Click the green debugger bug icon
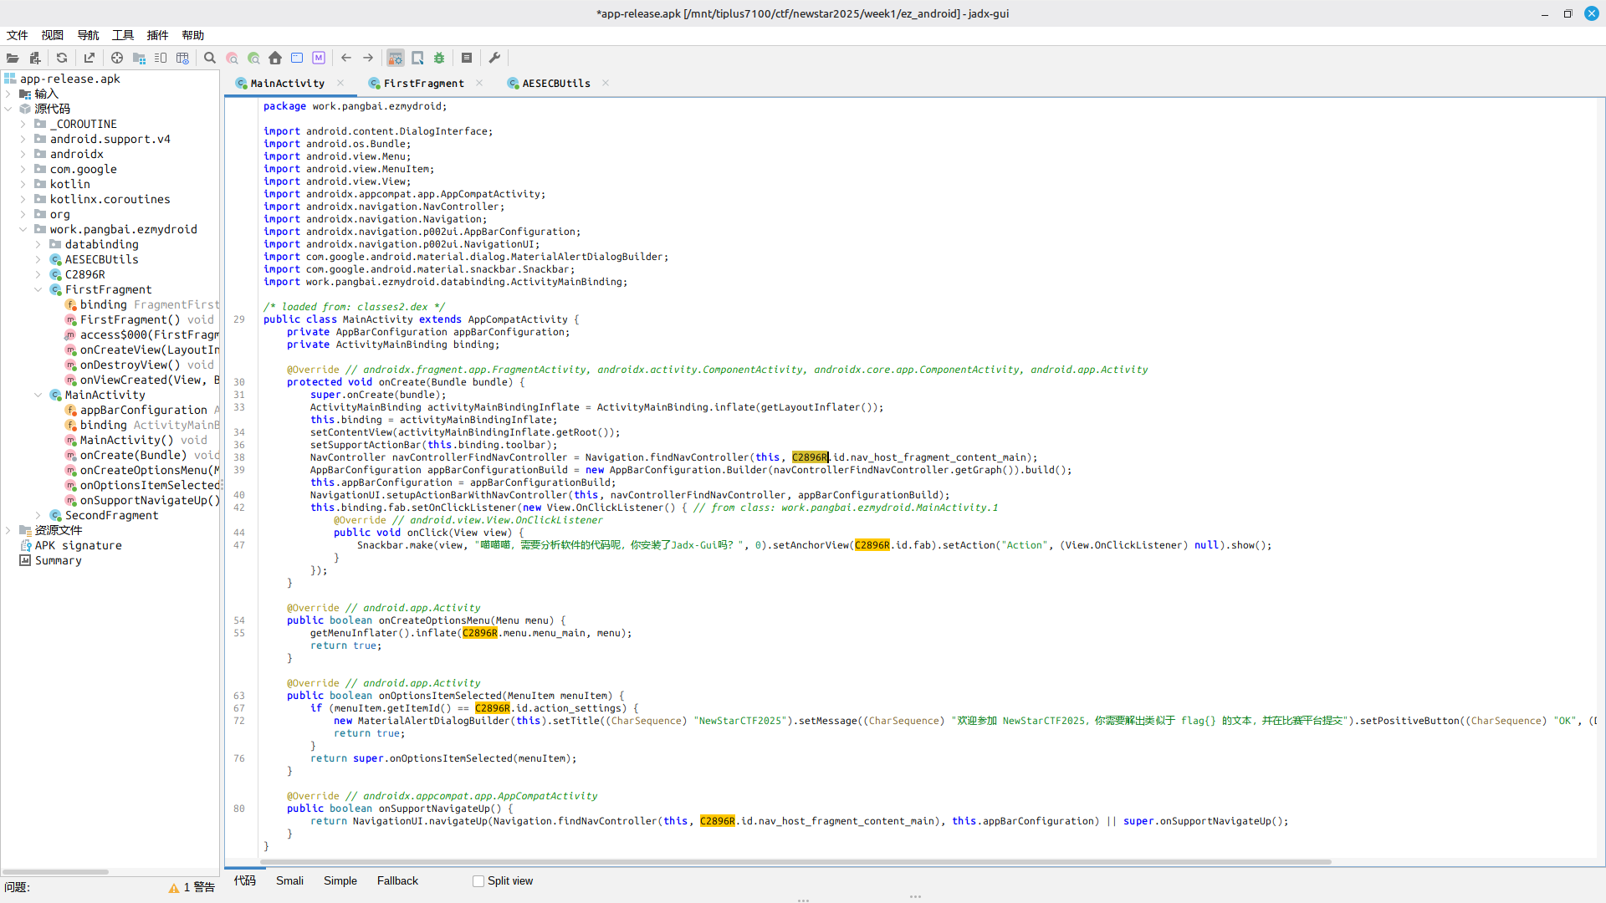The image size is (1606, 903). (x=439, y=58)
